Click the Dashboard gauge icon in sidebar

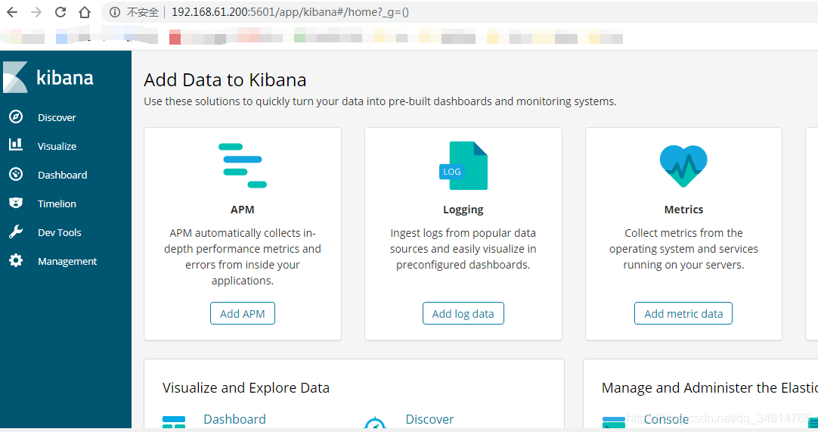pyautogui.click(x=16, y=175)
